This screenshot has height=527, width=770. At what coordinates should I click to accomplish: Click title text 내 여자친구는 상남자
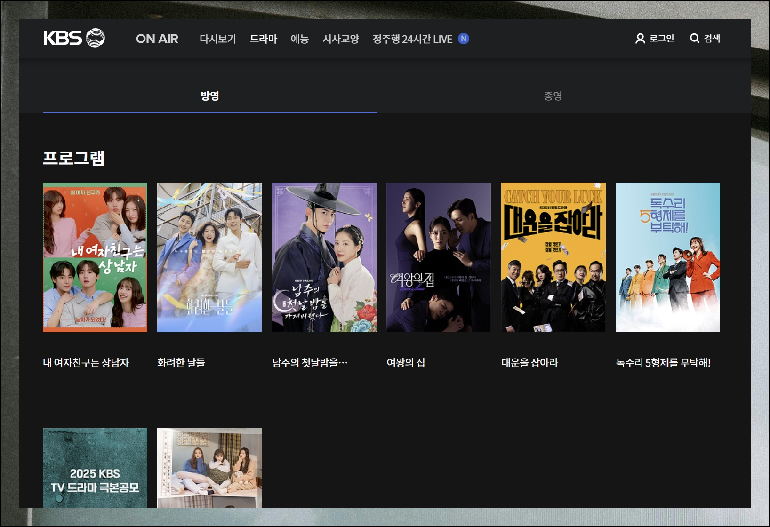click(86, 363)
